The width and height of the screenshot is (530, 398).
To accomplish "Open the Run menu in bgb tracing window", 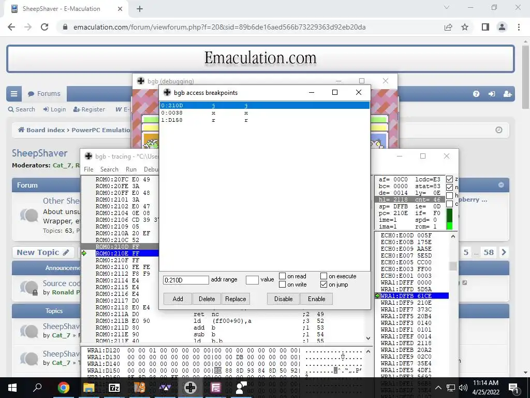I will coord(131,169).
